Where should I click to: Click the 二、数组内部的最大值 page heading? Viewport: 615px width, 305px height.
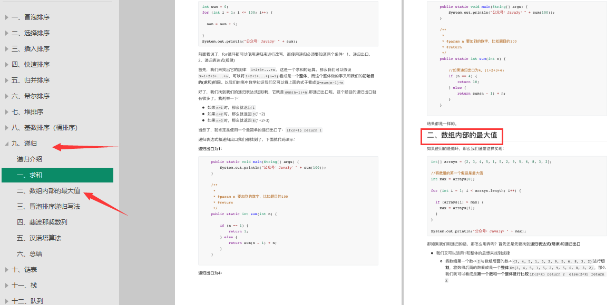point(462,136)
